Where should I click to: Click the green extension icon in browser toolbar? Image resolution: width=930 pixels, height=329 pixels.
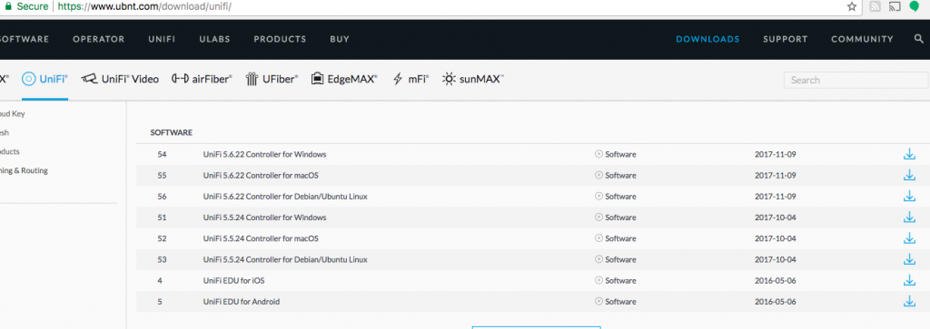914,6
